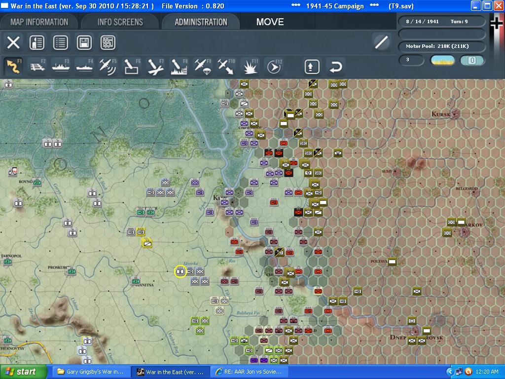Click the date 8/14/1941 turn display
This screenshot has width=505, height=379.
click(x=442, y=22)
